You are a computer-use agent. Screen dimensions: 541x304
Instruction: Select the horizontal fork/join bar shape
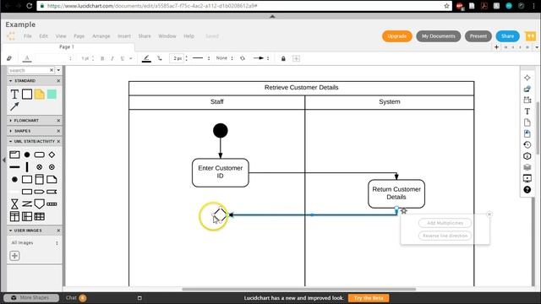point(14,167)
